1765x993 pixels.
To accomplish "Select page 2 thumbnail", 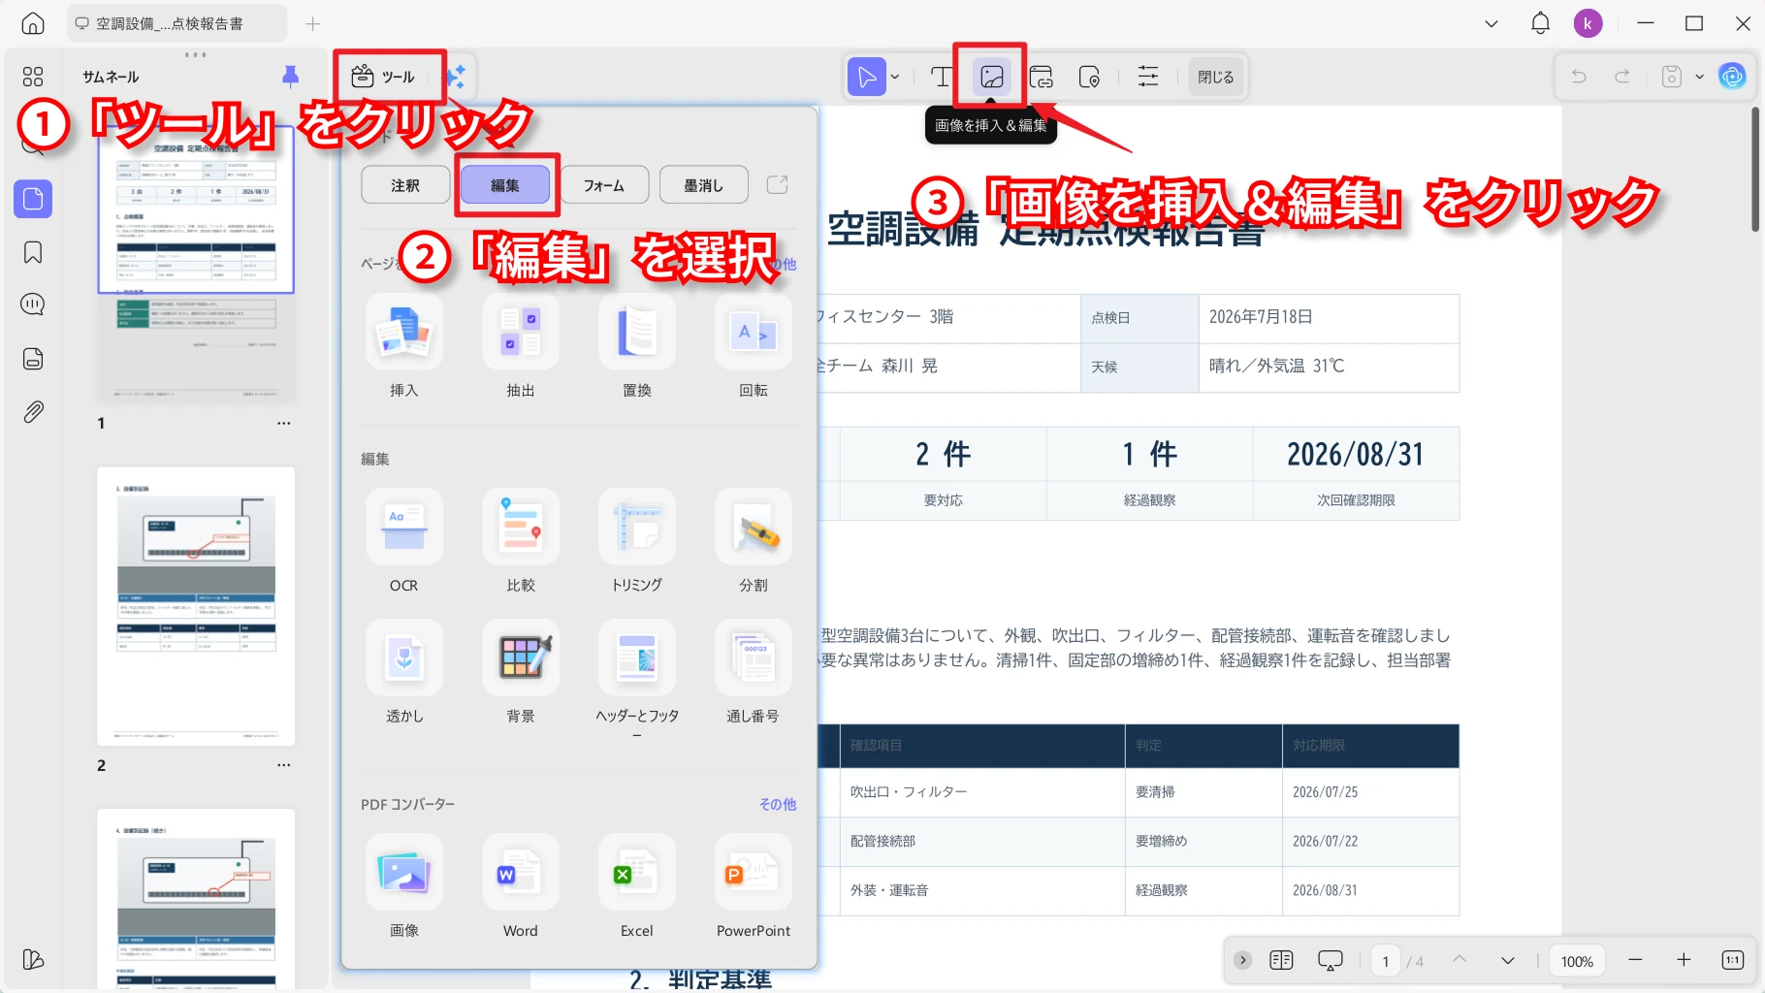I will [x=196, y=606].
